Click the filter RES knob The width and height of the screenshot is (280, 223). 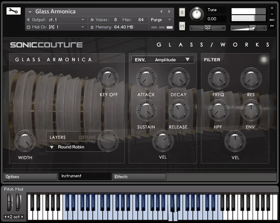point(251,79)
